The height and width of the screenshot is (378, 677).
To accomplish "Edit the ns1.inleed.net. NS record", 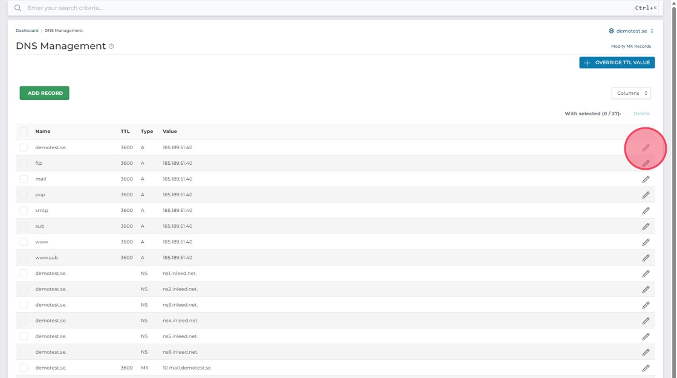I will 646,274.
